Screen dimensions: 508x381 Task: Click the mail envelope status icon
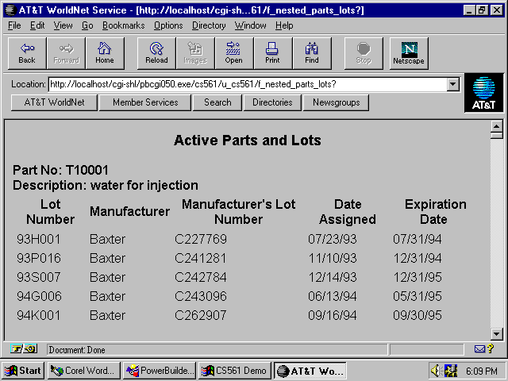(479, 349)
